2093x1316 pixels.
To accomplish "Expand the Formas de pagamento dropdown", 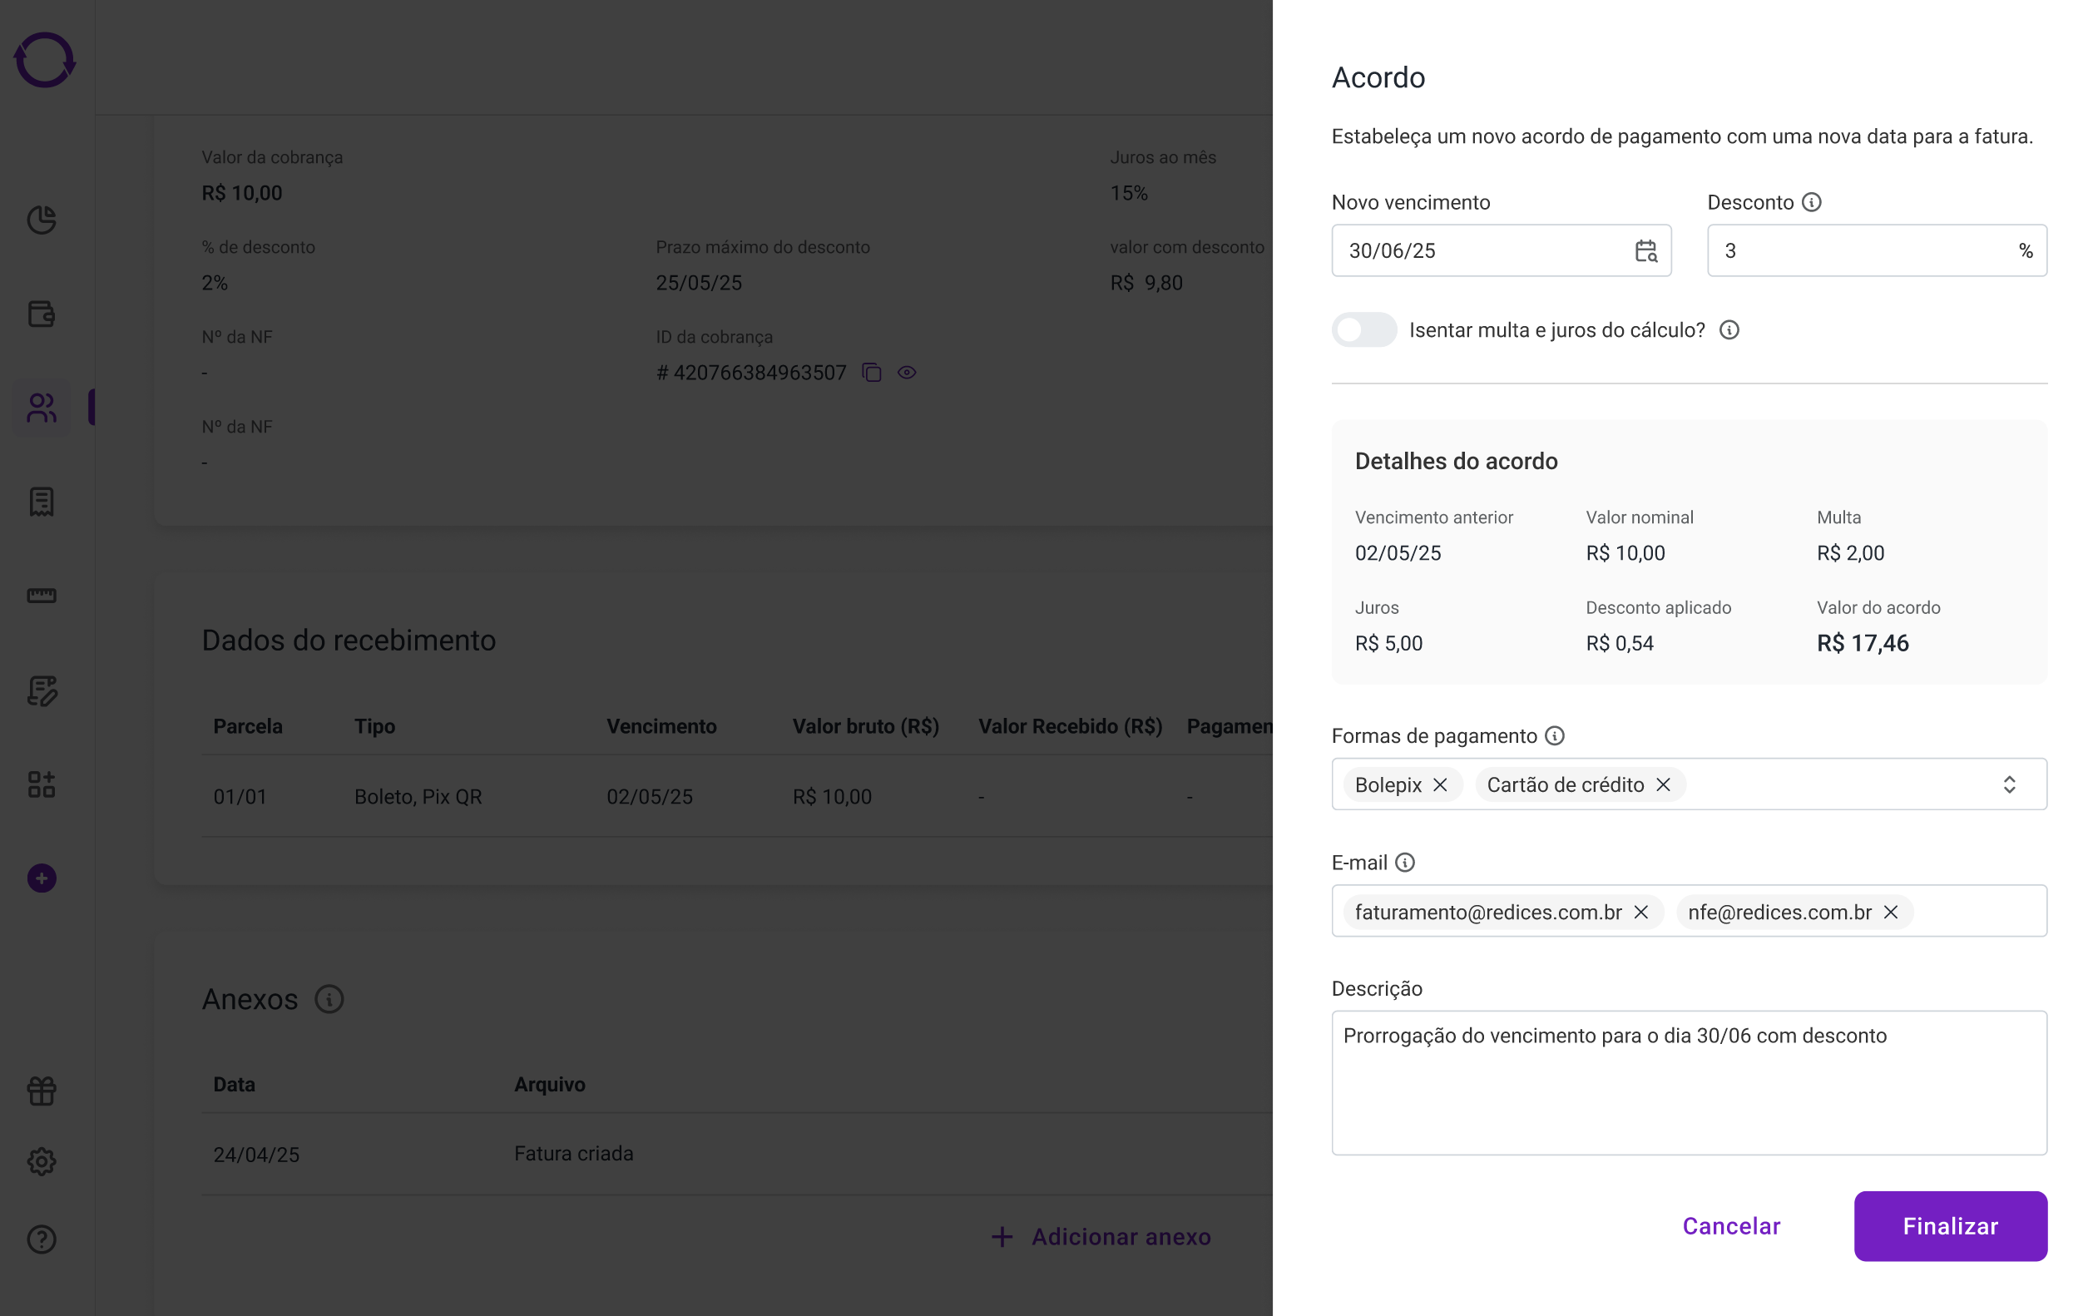I will [x=2009, y=785].
